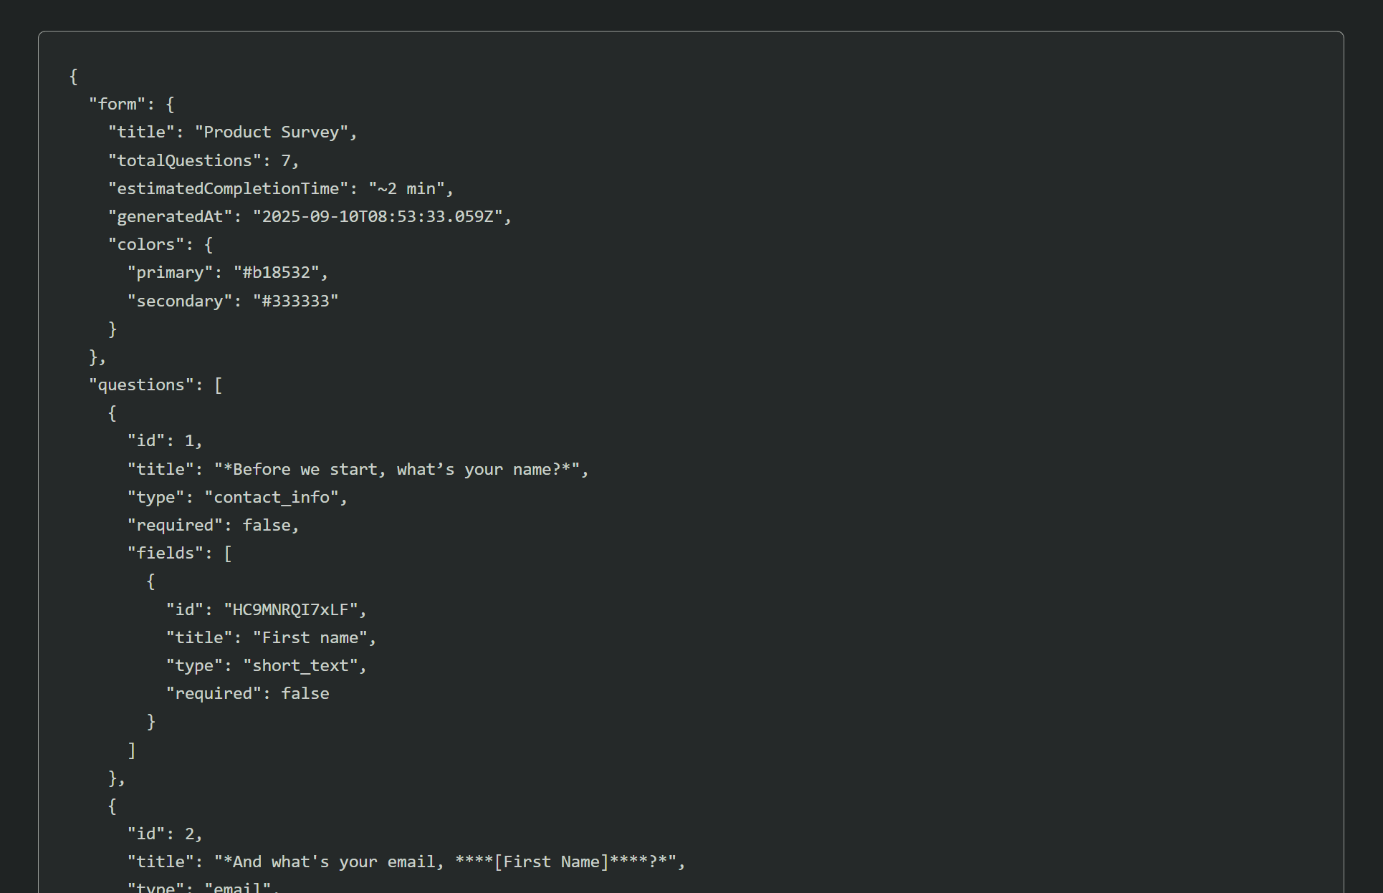Click the "short_text" type value
Viewport: 1383px width, 893px height.
click(300, 666)
